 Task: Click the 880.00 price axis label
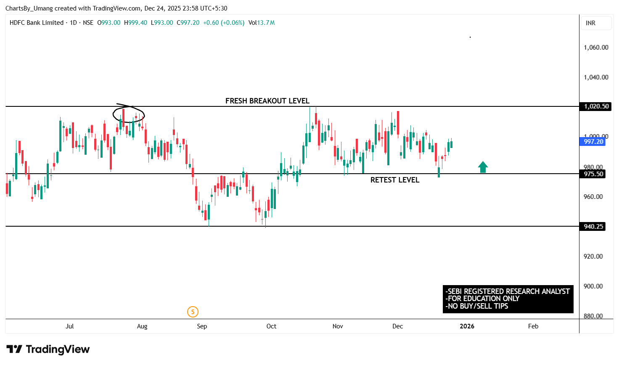coord(593,316)
